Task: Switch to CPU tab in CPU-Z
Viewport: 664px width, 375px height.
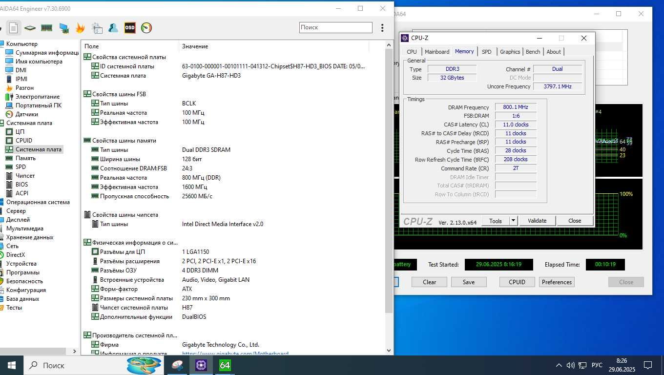Action: 412,52
